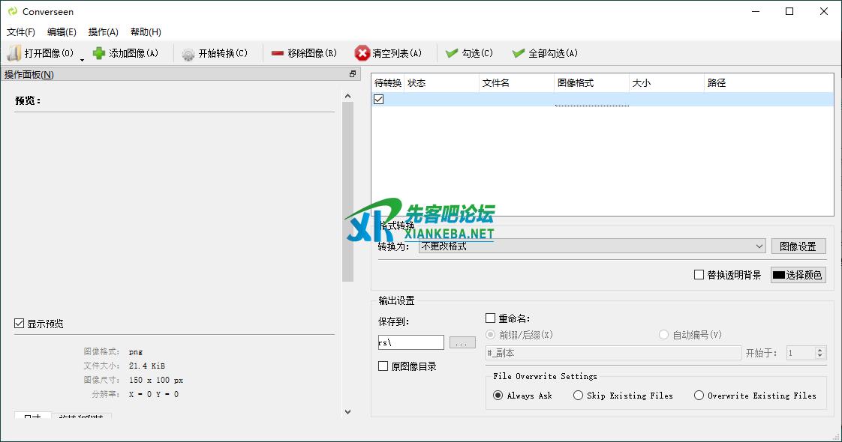Open the Actions (操作) menu

[104, 32]
